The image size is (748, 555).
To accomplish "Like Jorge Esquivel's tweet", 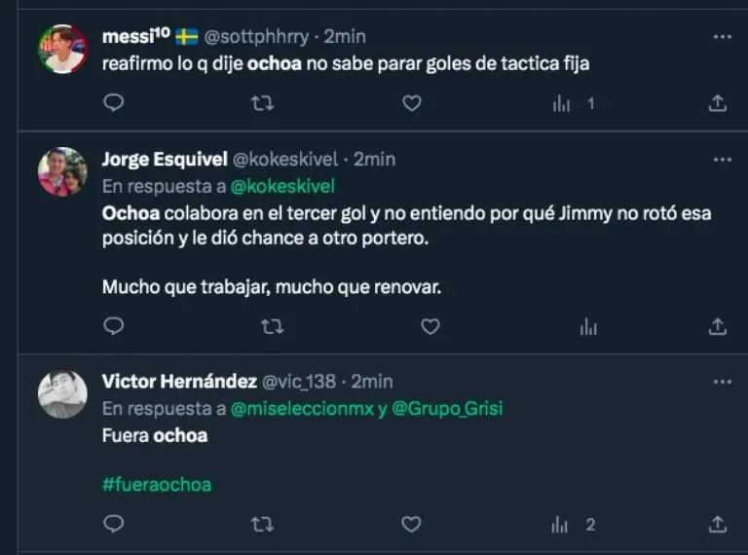I will tap(430, 326).
